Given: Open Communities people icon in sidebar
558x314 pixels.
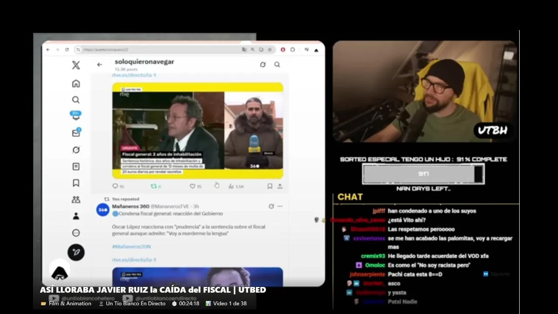Looking at the screenshot, I should tap(76, 199).
